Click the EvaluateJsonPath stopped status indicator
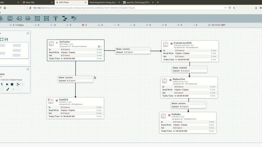 point(172,44)
